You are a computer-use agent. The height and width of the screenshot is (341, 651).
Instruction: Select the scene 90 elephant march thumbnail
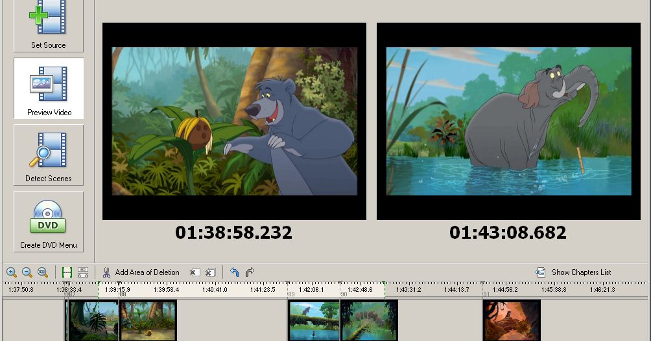[x=369, y=321]
